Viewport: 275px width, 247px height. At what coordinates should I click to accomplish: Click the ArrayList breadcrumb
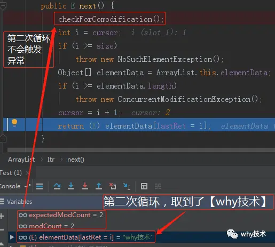(x=21, y=160)
